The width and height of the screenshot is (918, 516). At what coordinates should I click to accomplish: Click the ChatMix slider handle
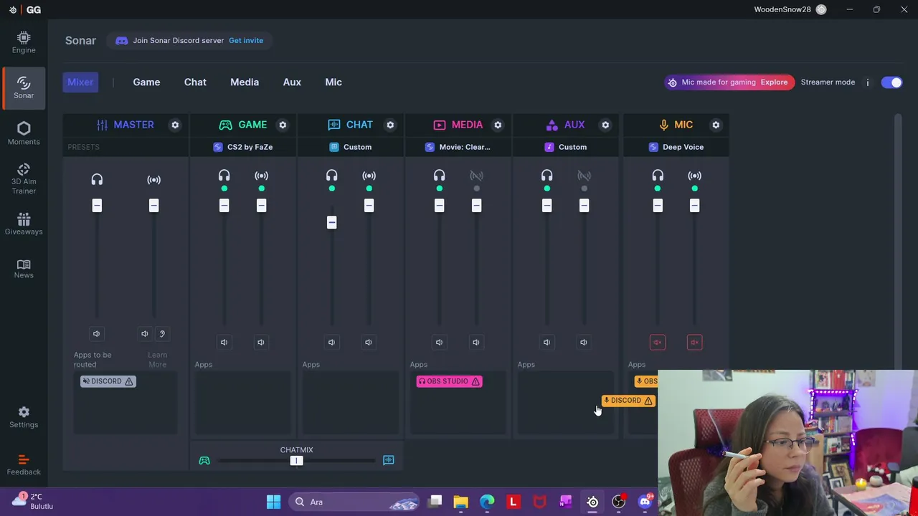[x=296, y=461]
